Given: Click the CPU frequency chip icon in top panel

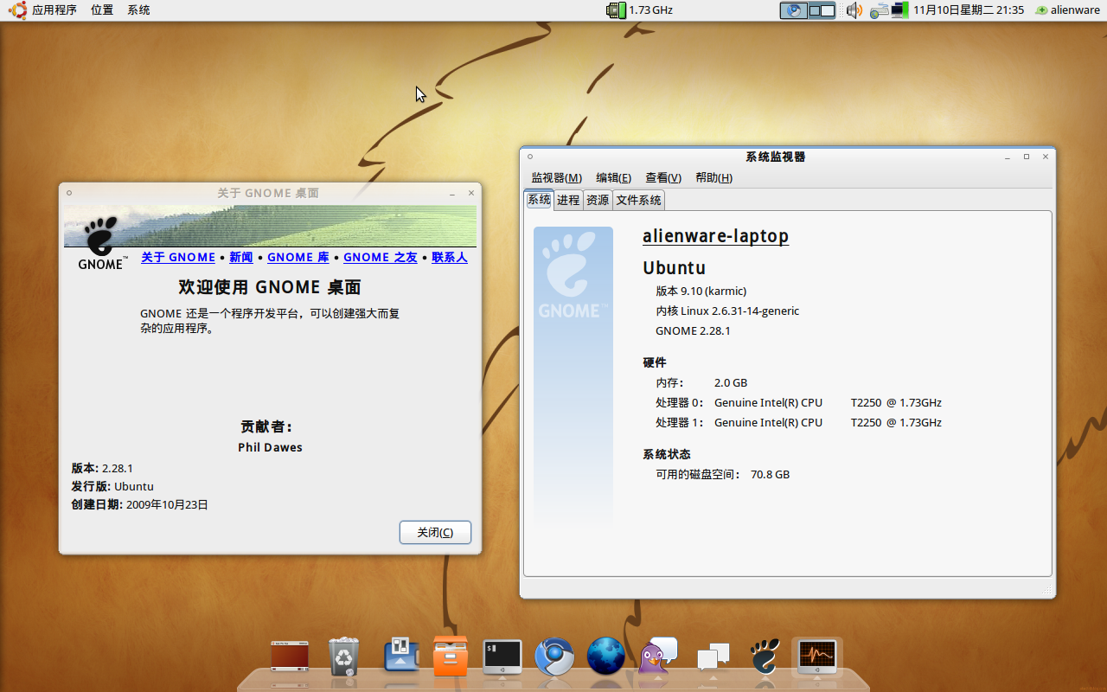Looking at the screenshot, I should [617, 10].
